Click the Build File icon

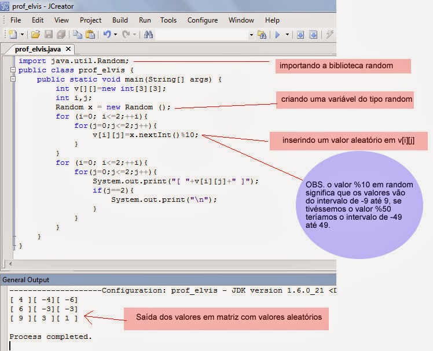point(300,35)
